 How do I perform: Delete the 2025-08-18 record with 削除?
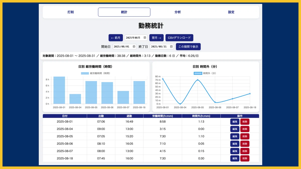(x=245, y=158)
